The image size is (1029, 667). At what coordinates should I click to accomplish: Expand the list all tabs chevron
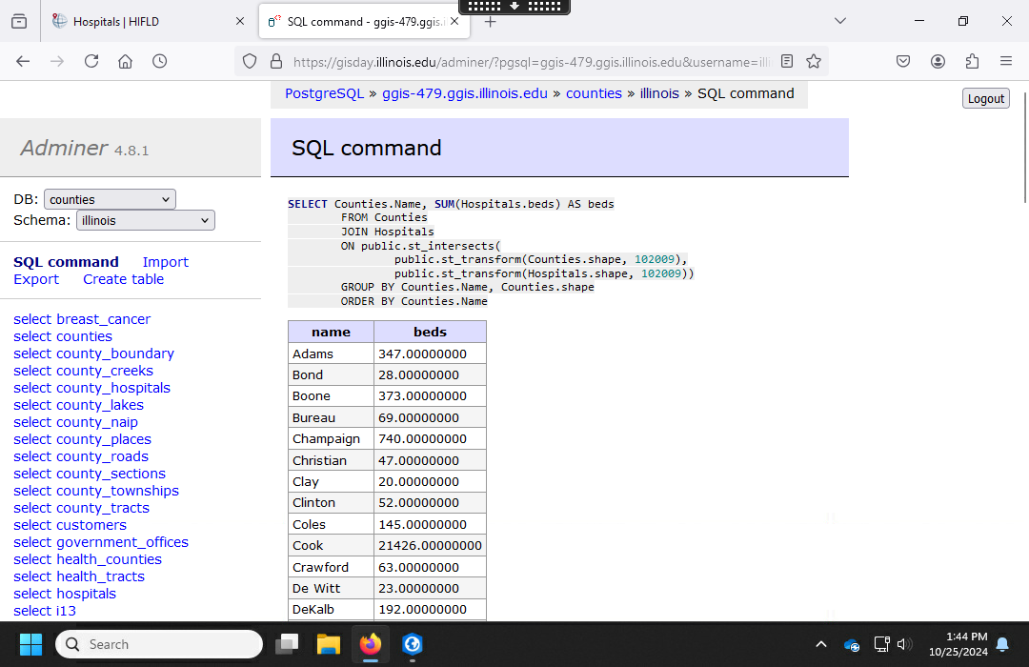[x=839, y=21]
